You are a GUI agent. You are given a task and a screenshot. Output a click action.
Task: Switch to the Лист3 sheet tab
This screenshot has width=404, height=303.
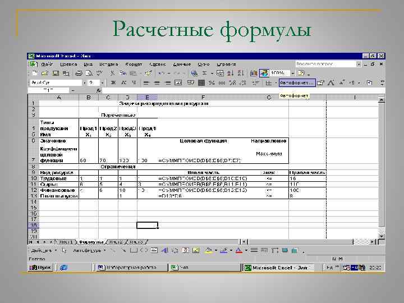[136, 242]
